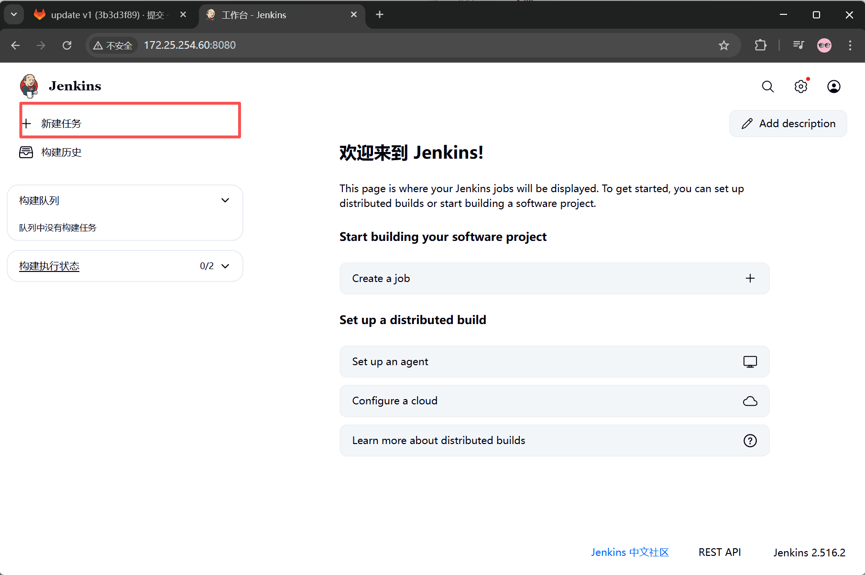Open the Jenkins search icon
The image size is (865, 575).
767,87
